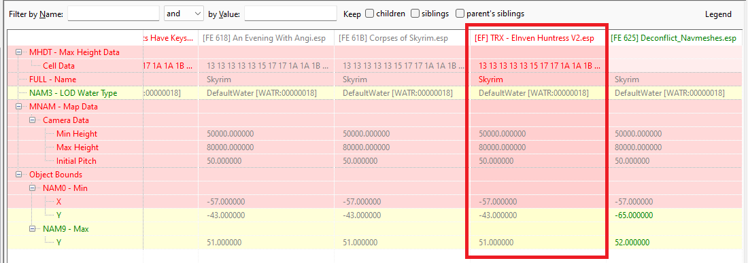This screenshot has height=263, width=748.
Task: Select the Deconflict_Navmeshes.esp column header
Action: [x=674, y=38]
